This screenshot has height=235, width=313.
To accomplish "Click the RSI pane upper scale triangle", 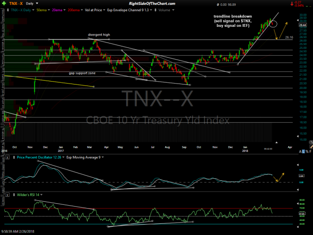I will pyautogui.click(x=298, y=204).
